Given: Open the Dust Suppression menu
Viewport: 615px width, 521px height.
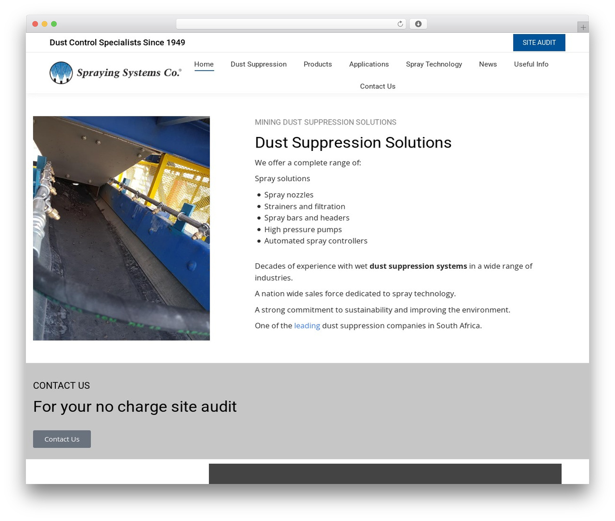Looking at the screenshot, I should [x=258, y=64].
